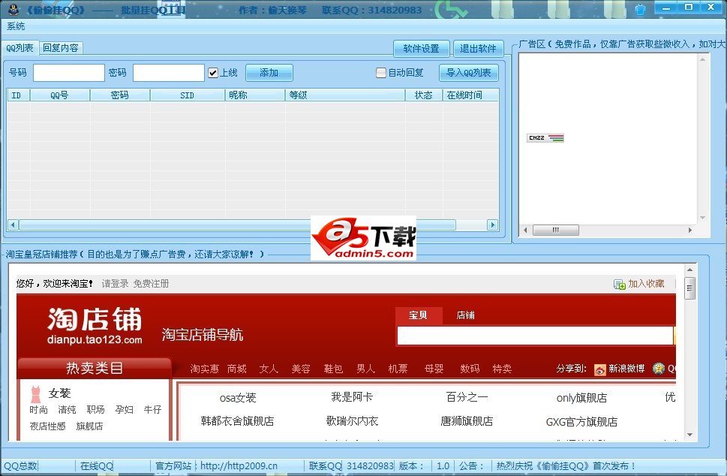Click the 数码 navigation link

470,369
